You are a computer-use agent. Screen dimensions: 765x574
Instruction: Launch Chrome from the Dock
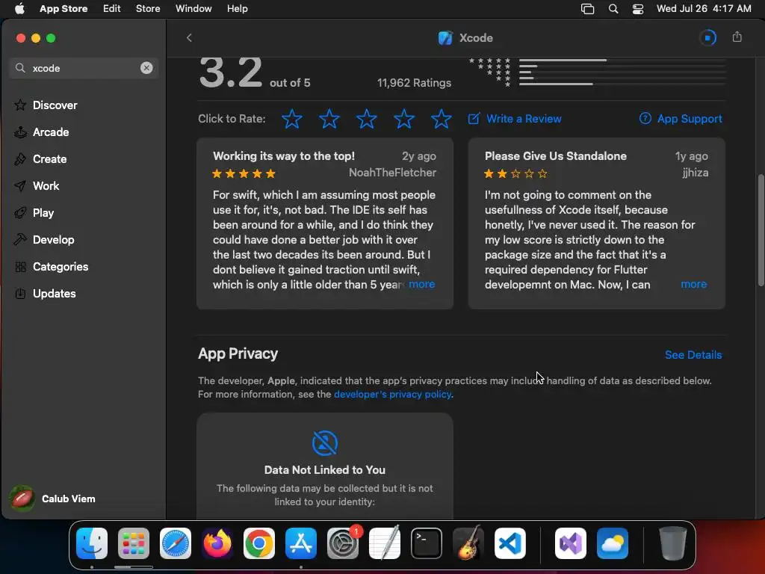tap(259, 543)
